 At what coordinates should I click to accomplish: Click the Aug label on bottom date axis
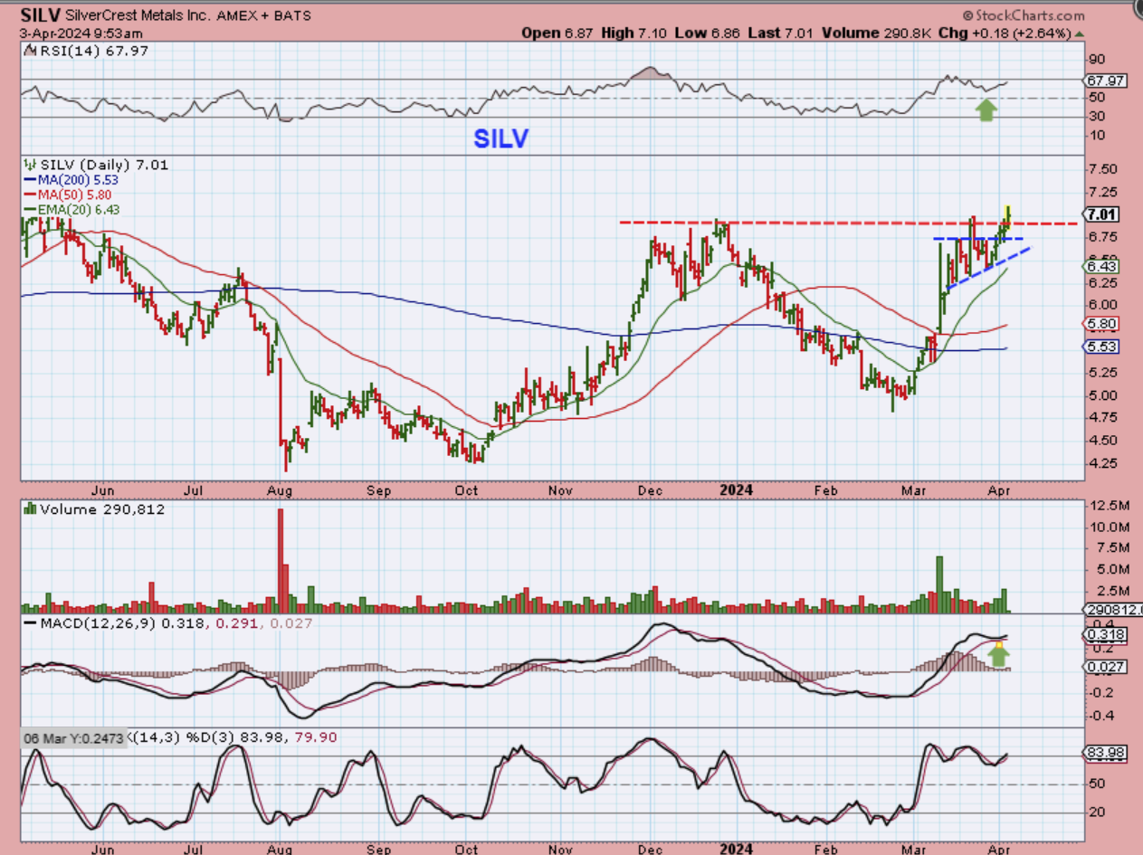pyautogui.click(x=279, y=850)
